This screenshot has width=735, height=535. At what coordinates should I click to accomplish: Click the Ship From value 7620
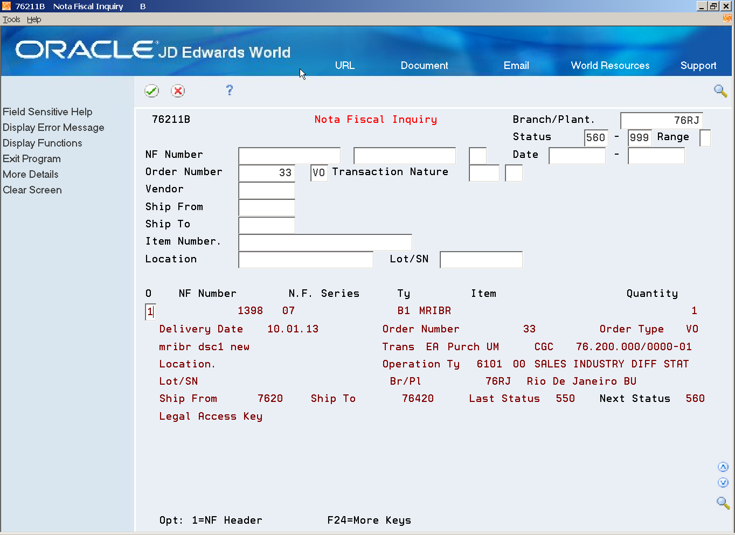tap(270, 398)
